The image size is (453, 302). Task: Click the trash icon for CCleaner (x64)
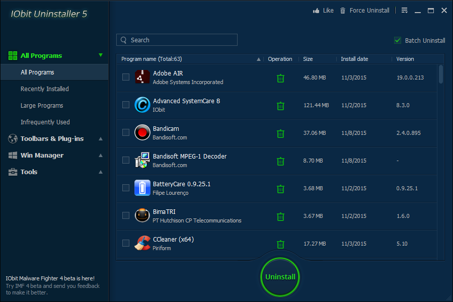coord(280,244)
